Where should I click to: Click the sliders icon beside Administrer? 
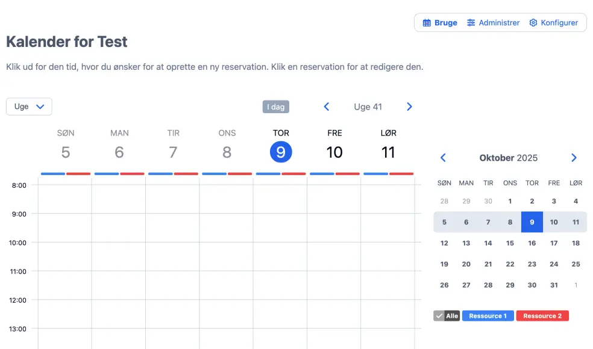click(x=471, y=23)
